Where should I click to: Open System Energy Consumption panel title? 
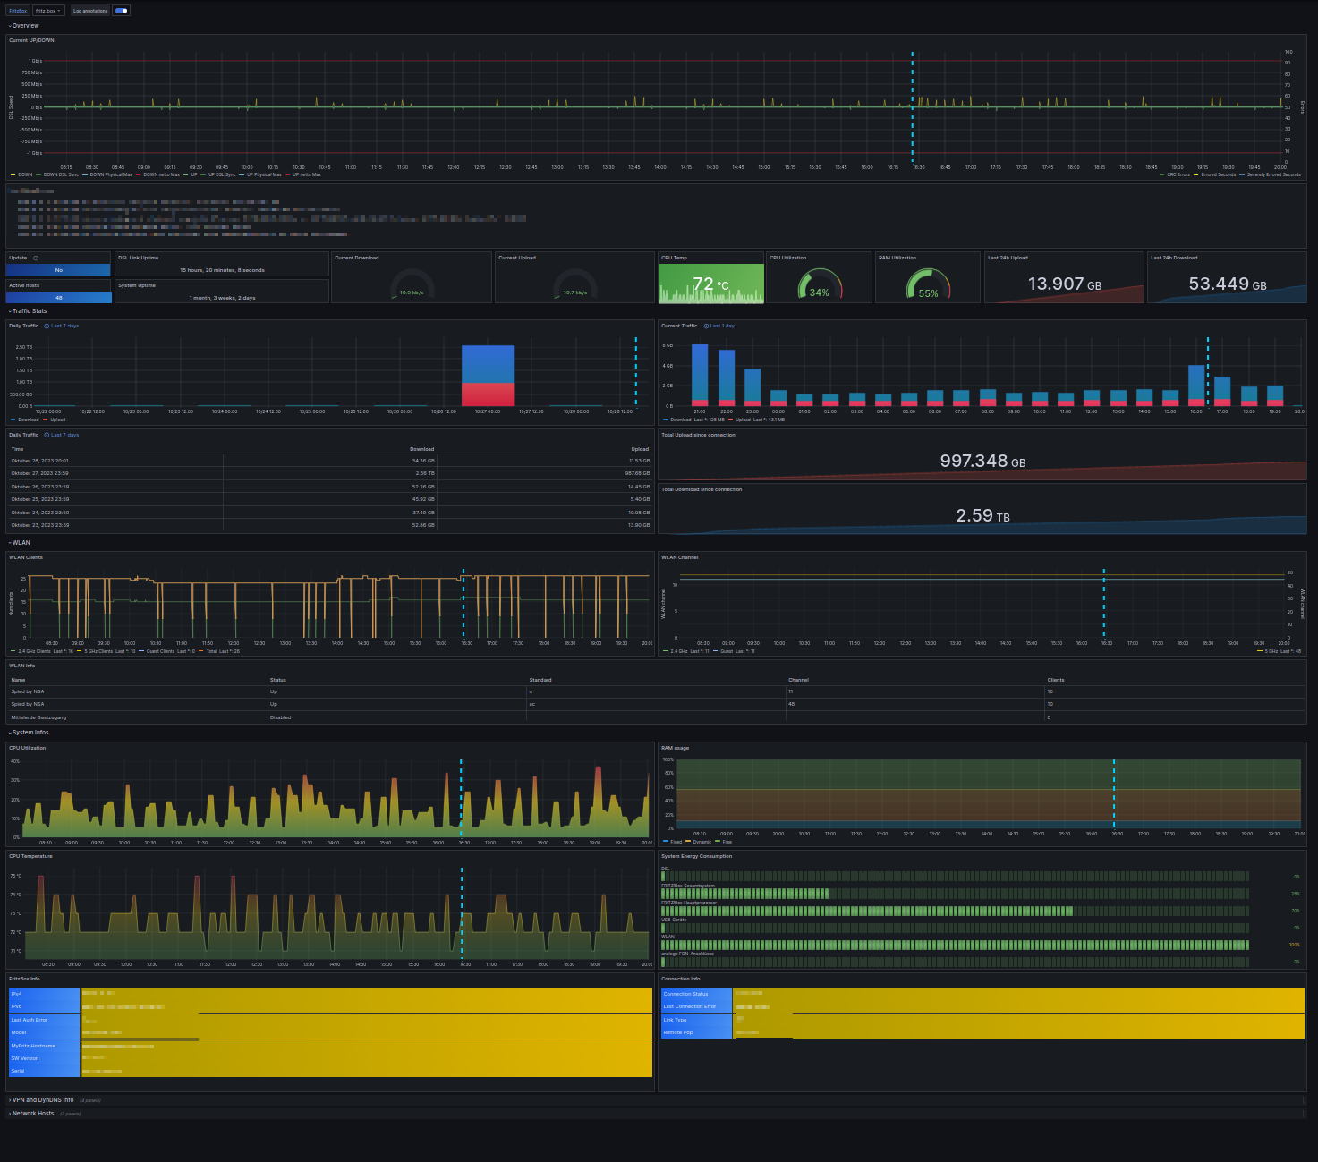tap(696, 856)
